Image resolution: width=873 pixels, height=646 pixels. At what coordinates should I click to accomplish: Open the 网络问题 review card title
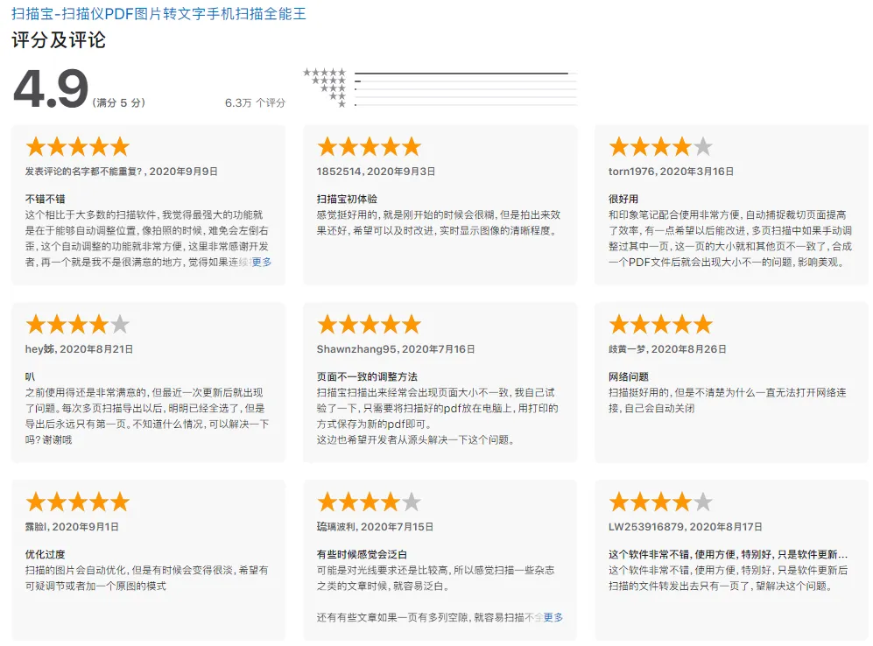628,376
